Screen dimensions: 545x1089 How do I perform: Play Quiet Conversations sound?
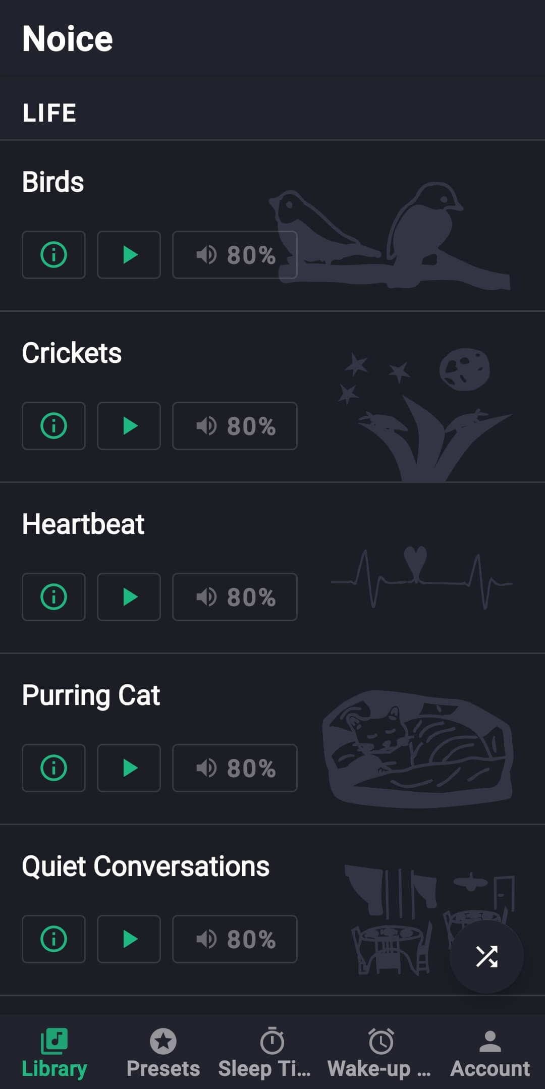(129, 939)
